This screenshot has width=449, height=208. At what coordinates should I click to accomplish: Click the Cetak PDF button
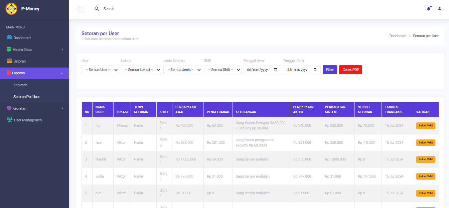tap(350, 70)
